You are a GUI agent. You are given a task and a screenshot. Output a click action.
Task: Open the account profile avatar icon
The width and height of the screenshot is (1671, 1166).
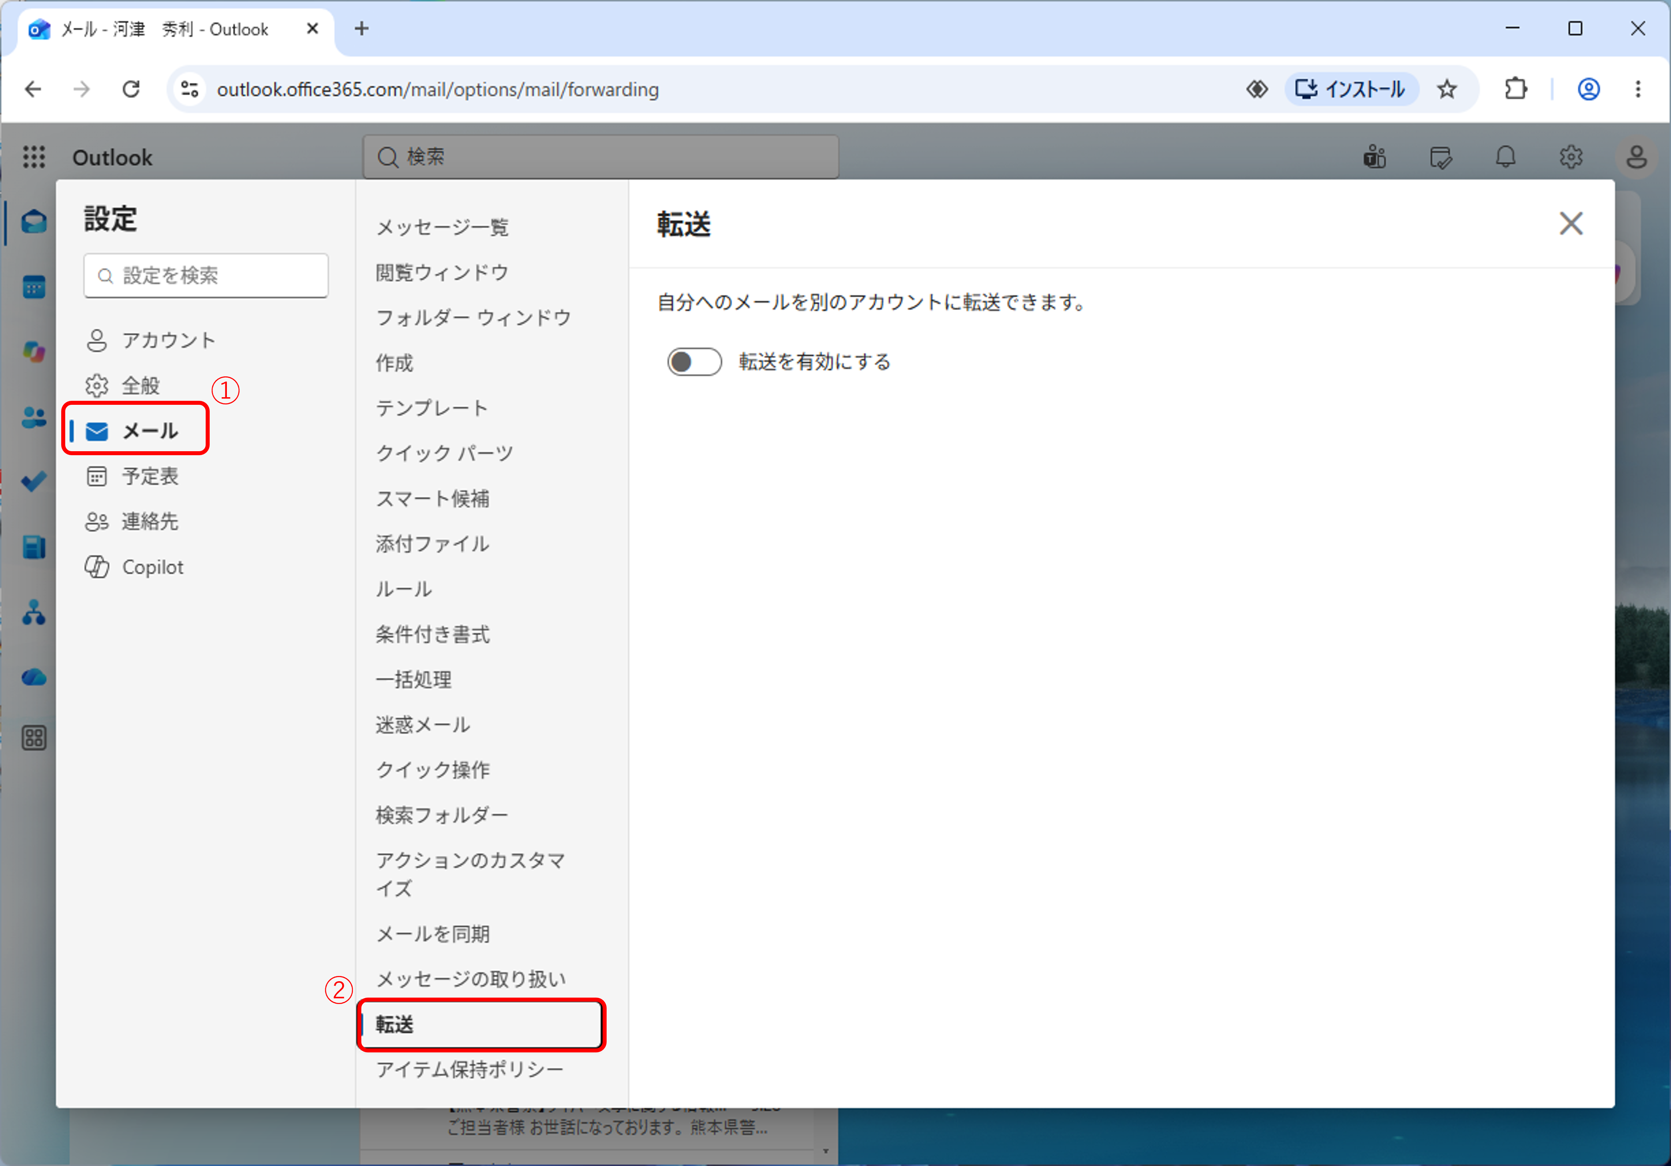pyautogui.click(x=1636, y=156)
